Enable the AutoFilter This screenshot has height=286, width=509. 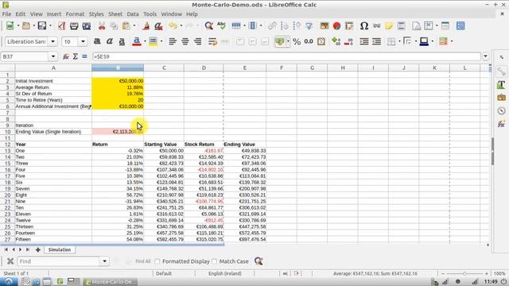309,26
